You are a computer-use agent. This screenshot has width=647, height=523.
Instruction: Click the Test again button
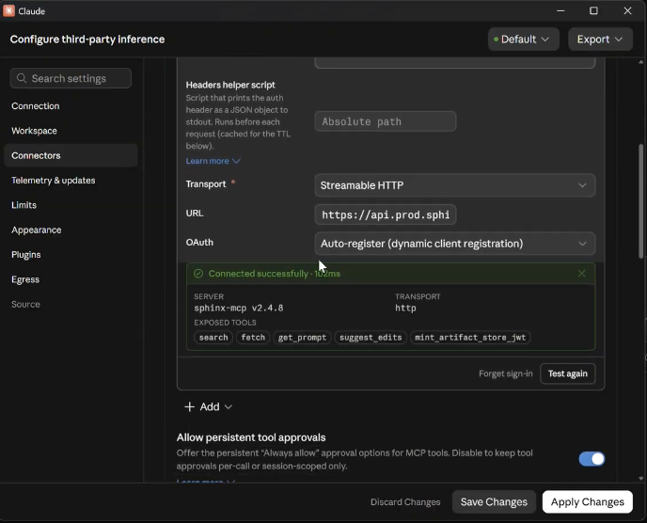(x=567, y=373)
